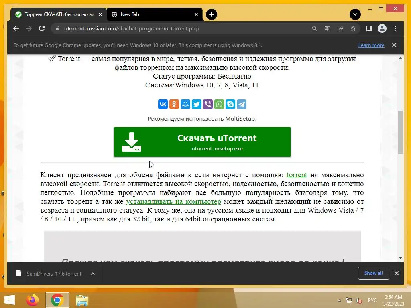Open the Chrome side panel
Screen dimensions: 411x308
369,28
